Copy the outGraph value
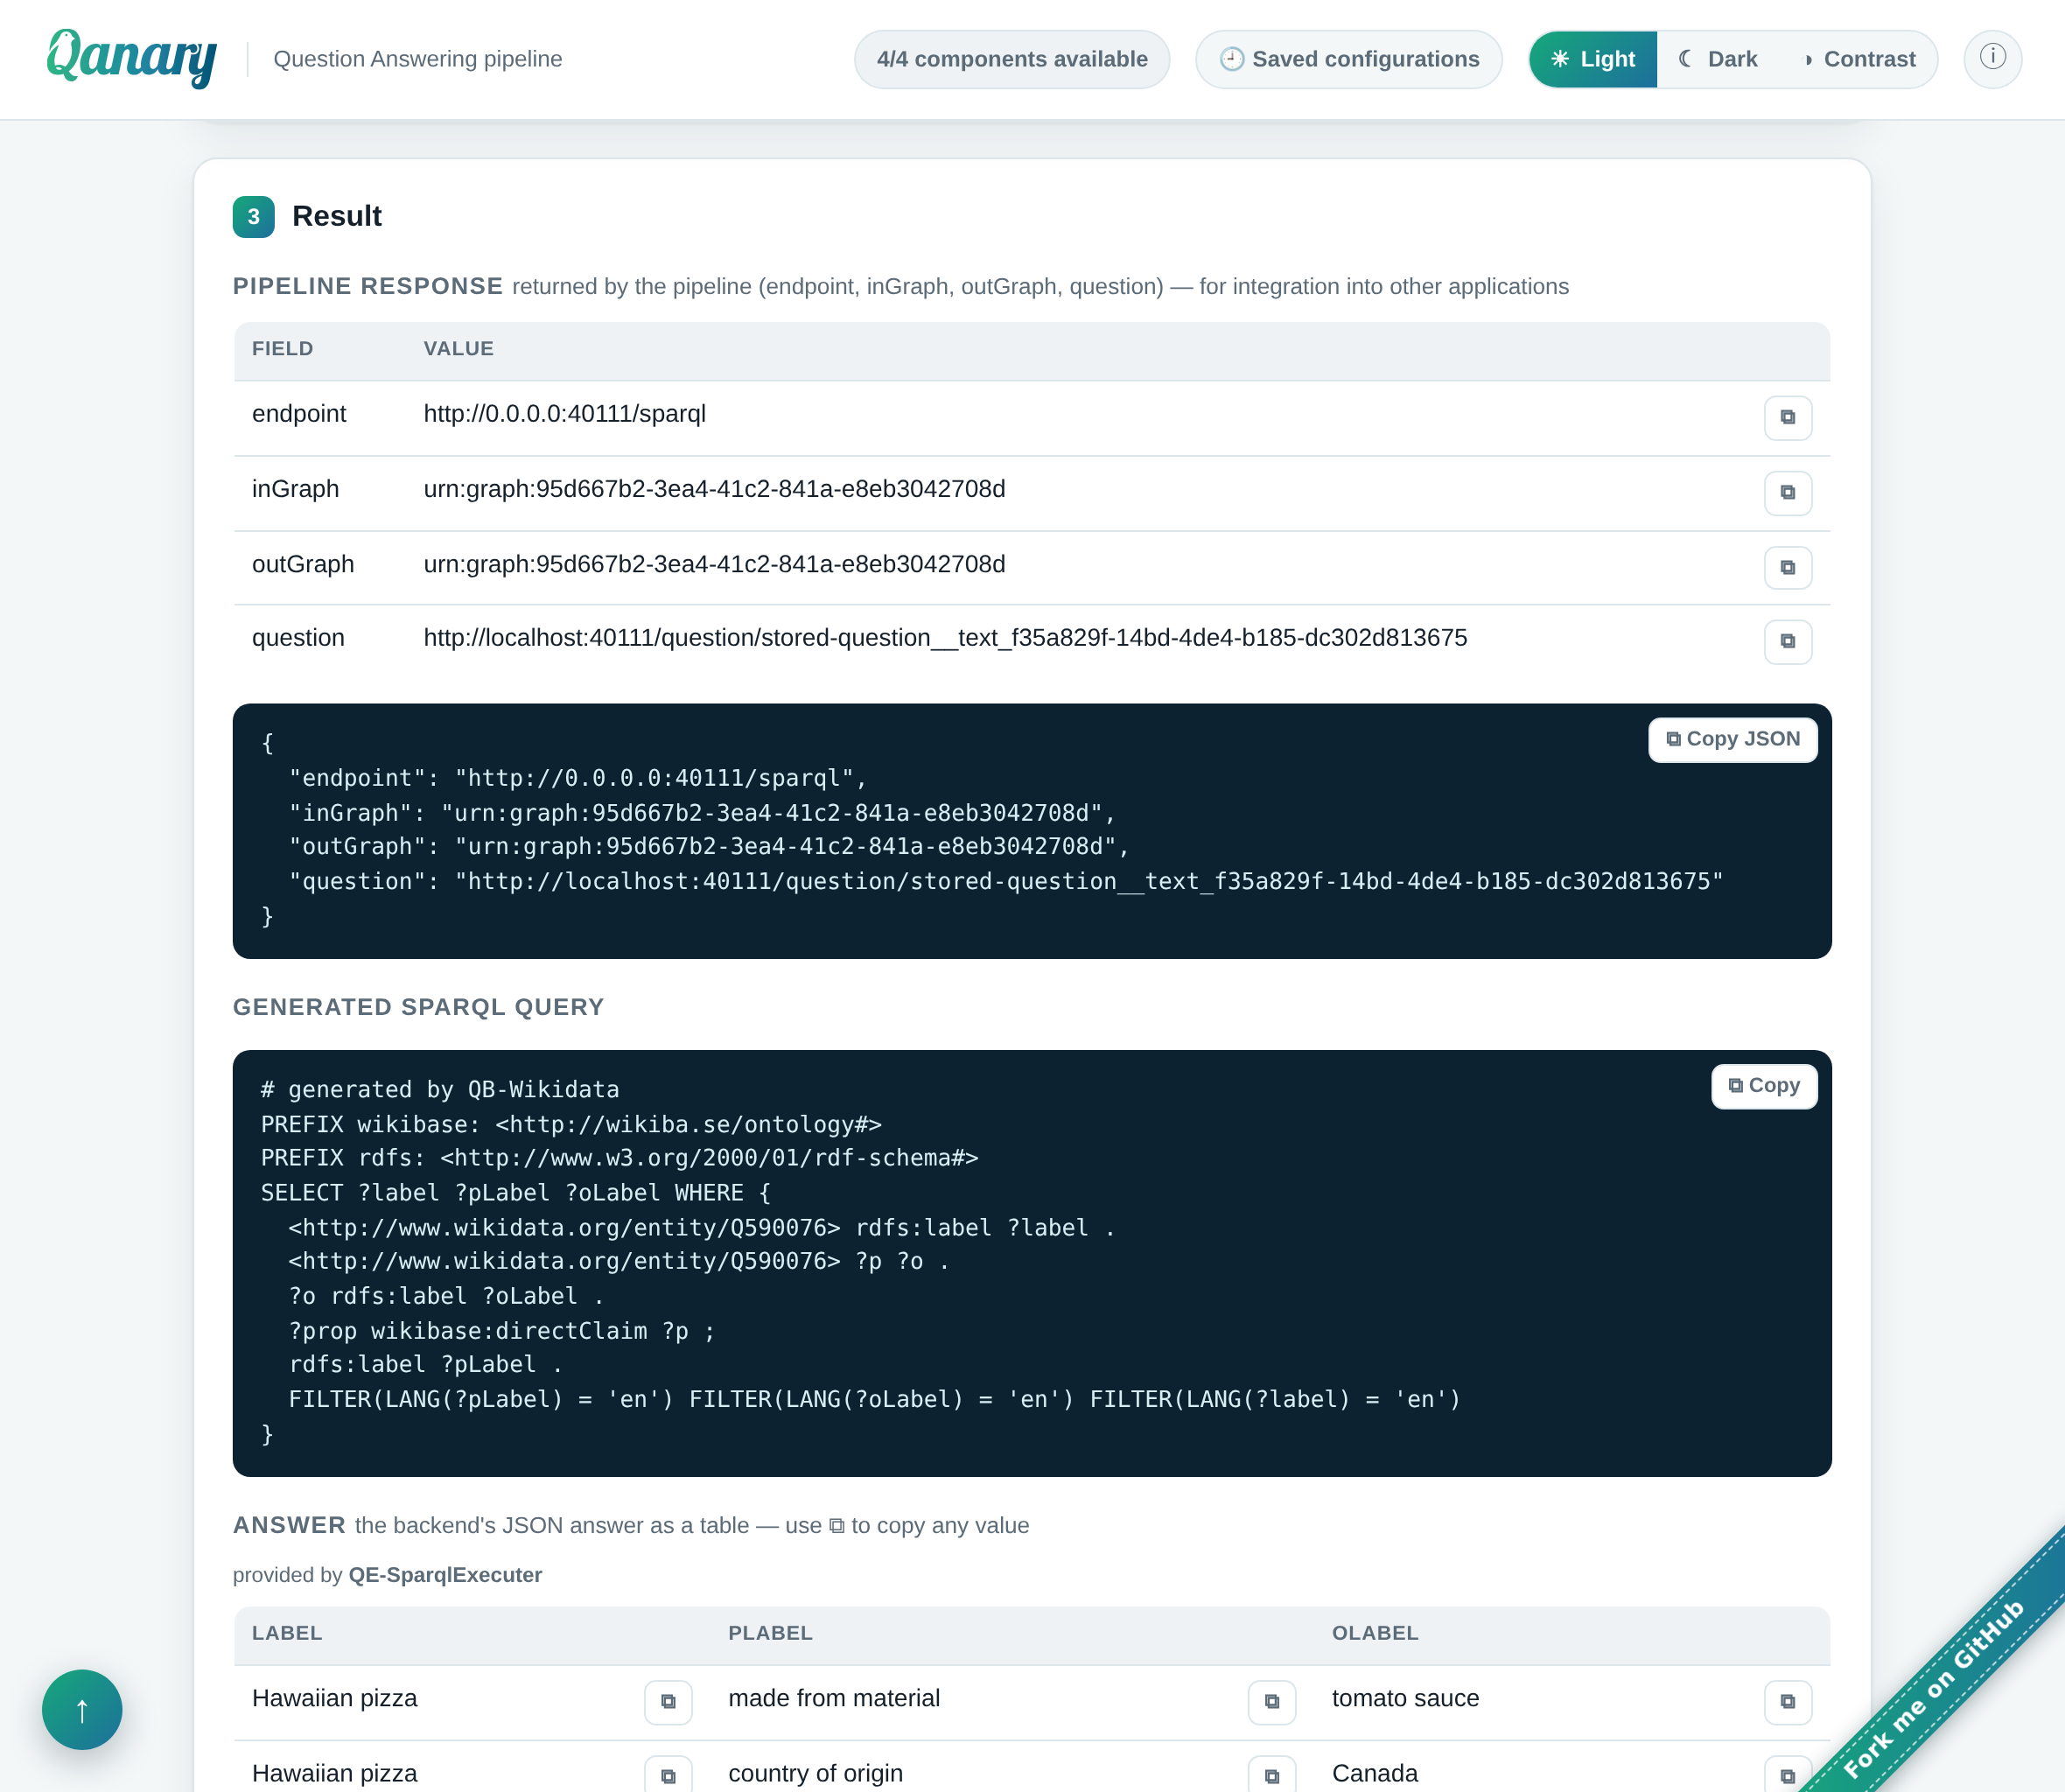This screenshot has height=1792, width=2065. tap(1788, 567)
